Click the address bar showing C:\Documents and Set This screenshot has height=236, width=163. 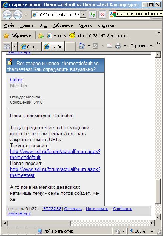59,15
